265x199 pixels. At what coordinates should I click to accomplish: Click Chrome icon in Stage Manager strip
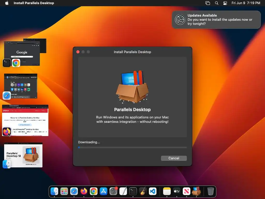tap(16, 63)
